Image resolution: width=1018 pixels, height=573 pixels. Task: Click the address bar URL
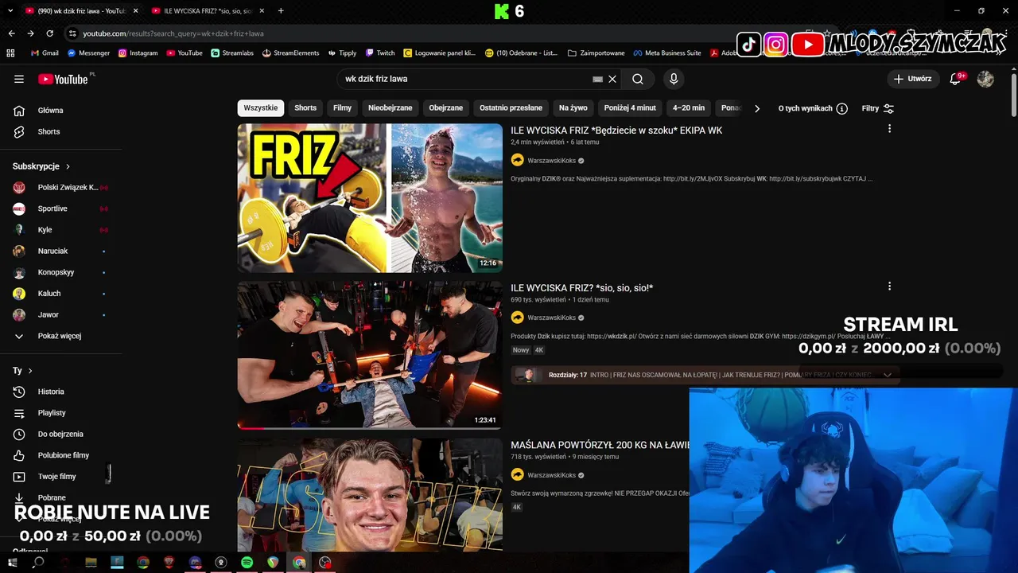point(173,33)
